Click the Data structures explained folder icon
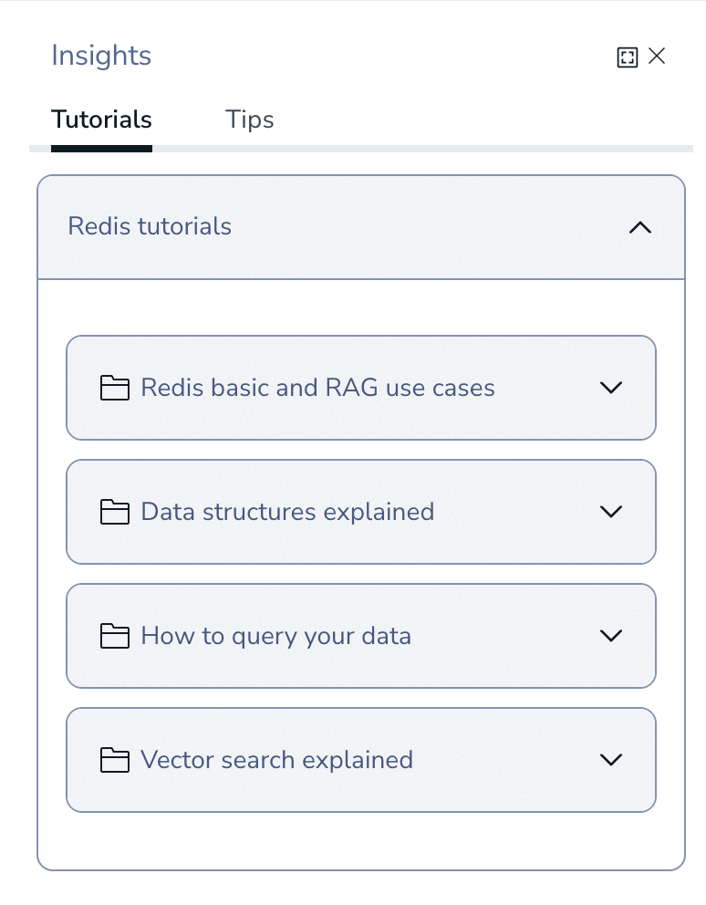Screen dimensions: 706x905 (114, 512)
